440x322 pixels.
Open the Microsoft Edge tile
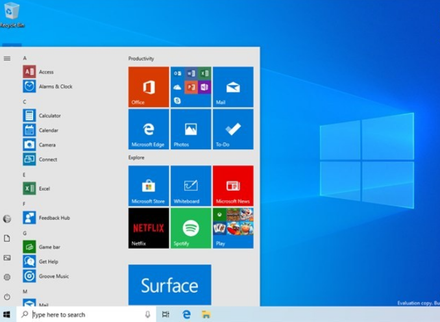coord(149,129)
